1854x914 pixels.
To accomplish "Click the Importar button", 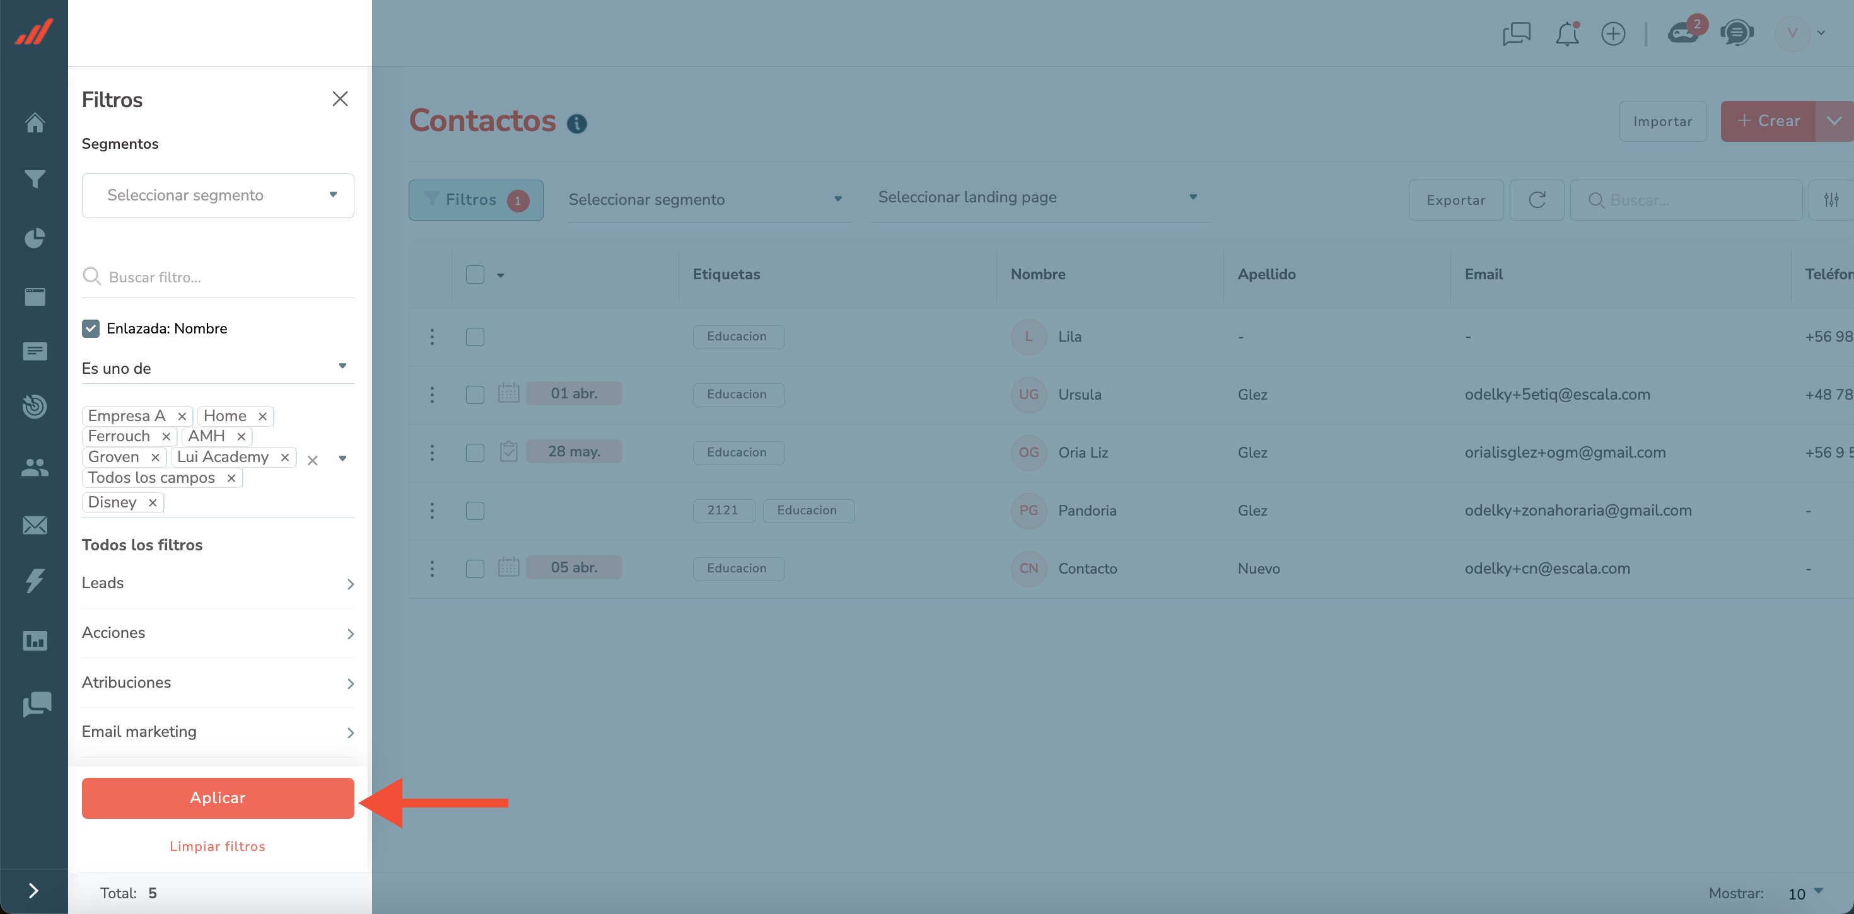I will [1662, 121].
